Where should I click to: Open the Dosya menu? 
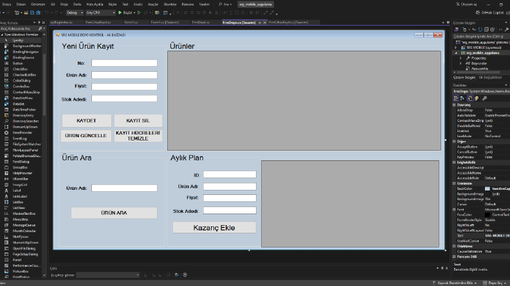coord(6,4)
